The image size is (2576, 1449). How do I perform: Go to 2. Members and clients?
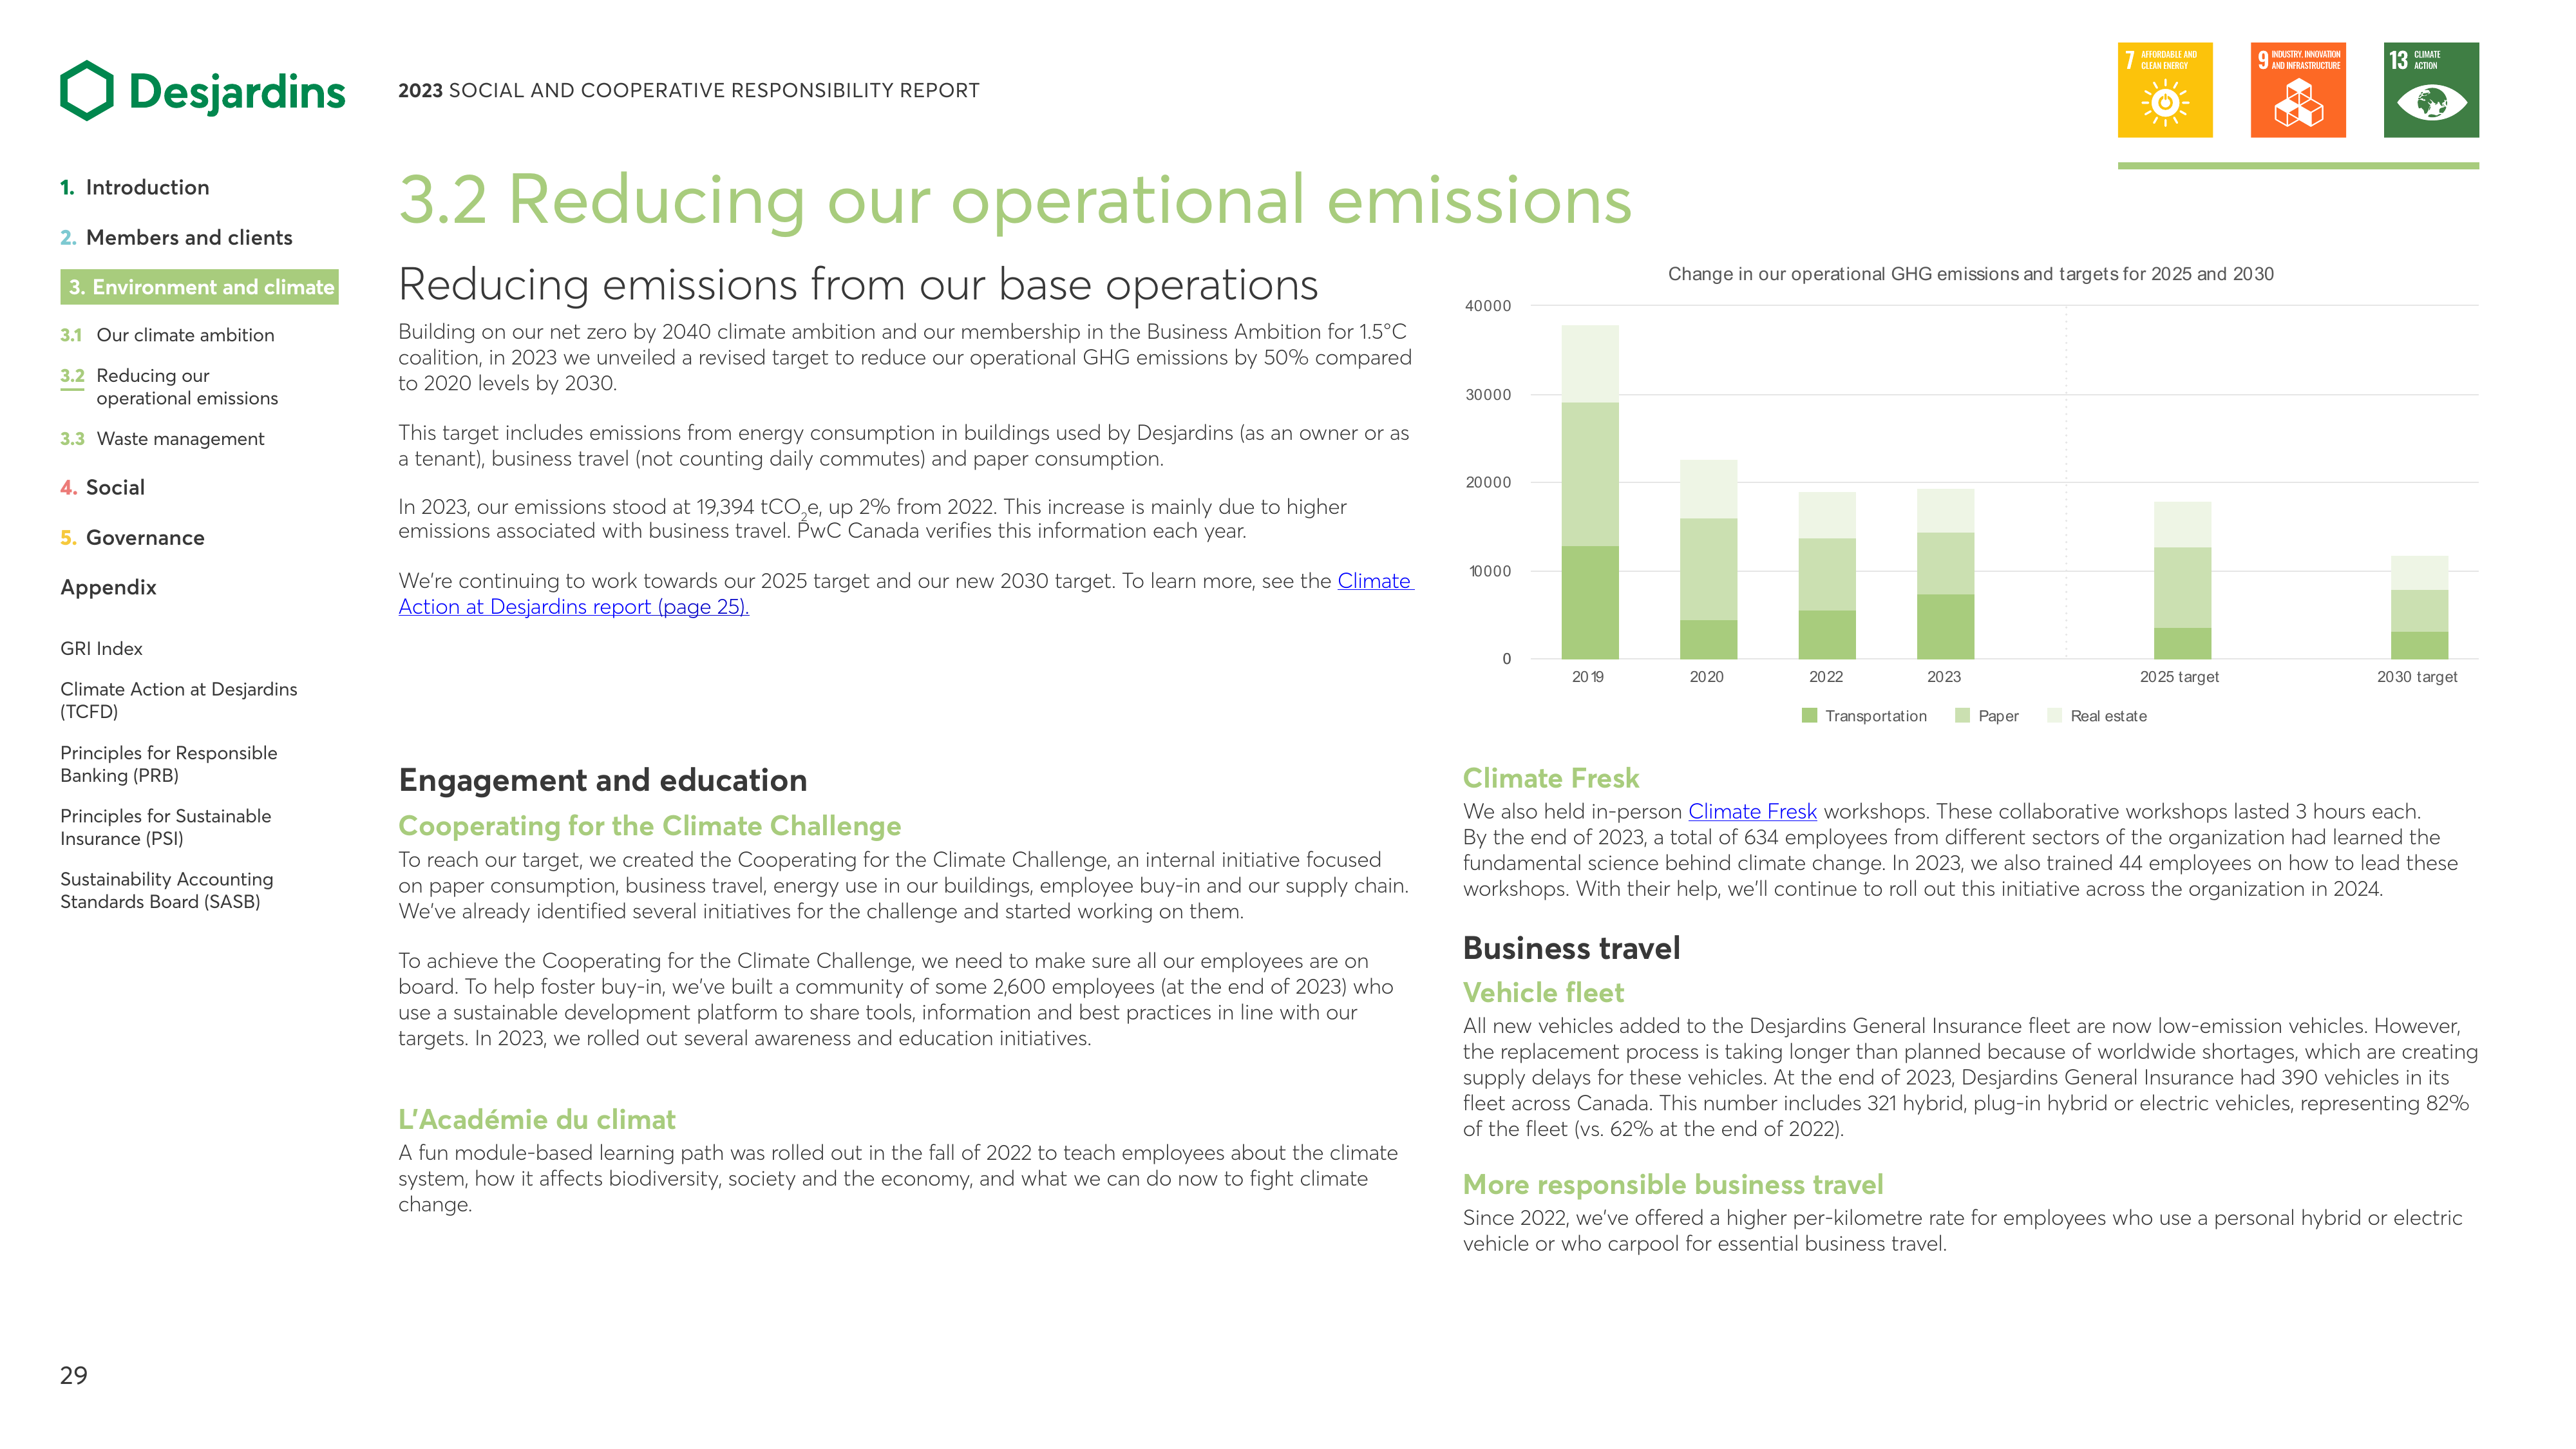point(176,237)
